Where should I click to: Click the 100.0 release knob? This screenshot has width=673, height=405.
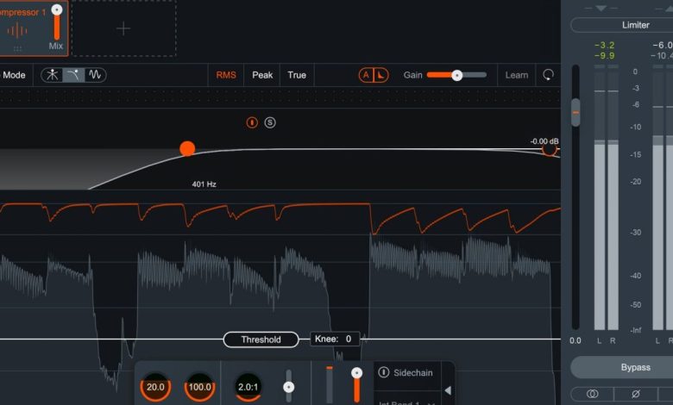tap(199, 387)
